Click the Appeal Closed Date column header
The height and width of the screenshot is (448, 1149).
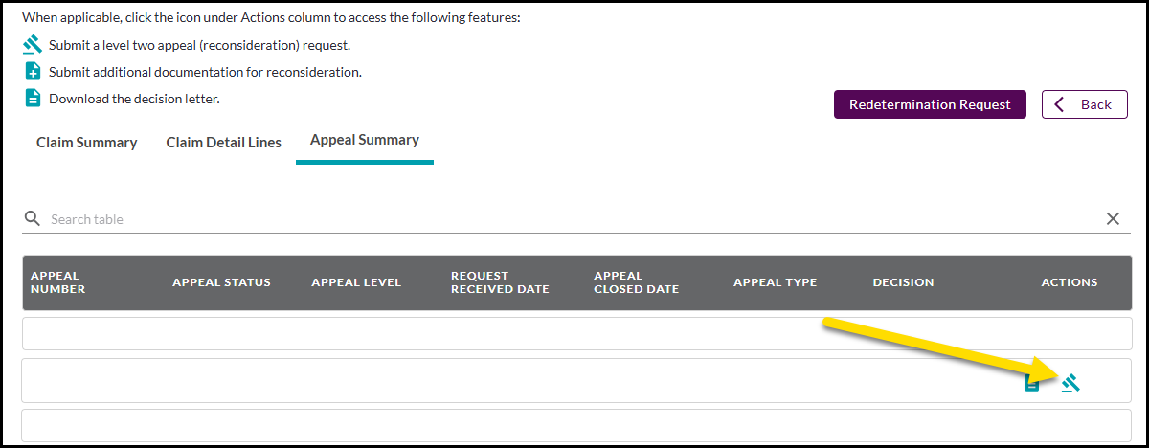[x=636, y=282]
